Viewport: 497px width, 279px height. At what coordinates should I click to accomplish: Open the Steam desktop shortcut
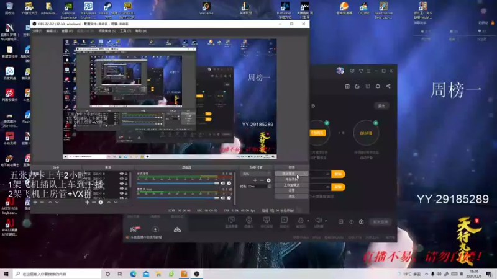[x=107, y=9]
